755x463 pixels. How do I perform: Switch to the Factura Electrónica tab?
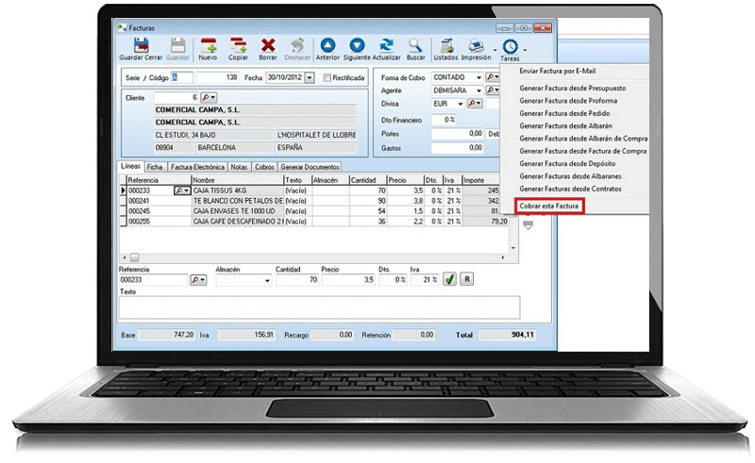[x=197, y=167]
